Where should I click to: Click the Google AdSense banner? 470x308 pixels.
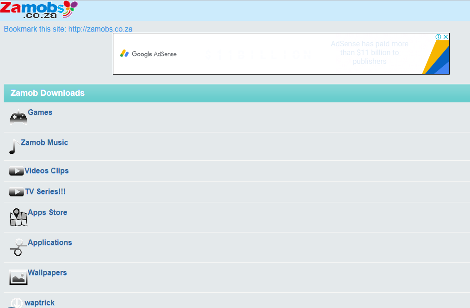[x=278, y=54]
